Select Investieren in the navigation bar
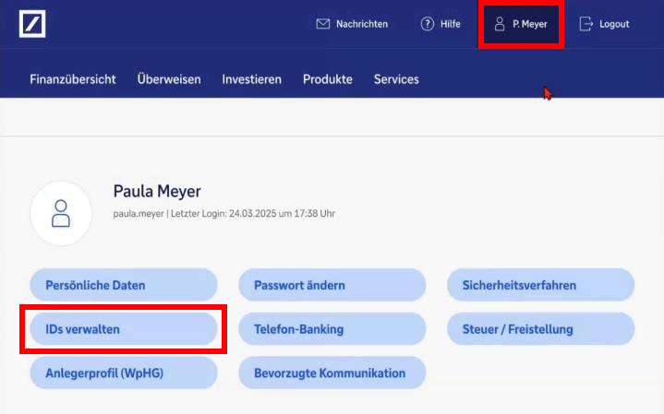 tap(252, 79)
